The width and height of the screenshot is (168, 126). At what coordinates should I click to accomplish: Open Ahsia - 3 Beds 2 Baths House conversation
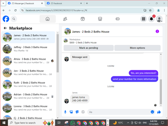[28, 61]
